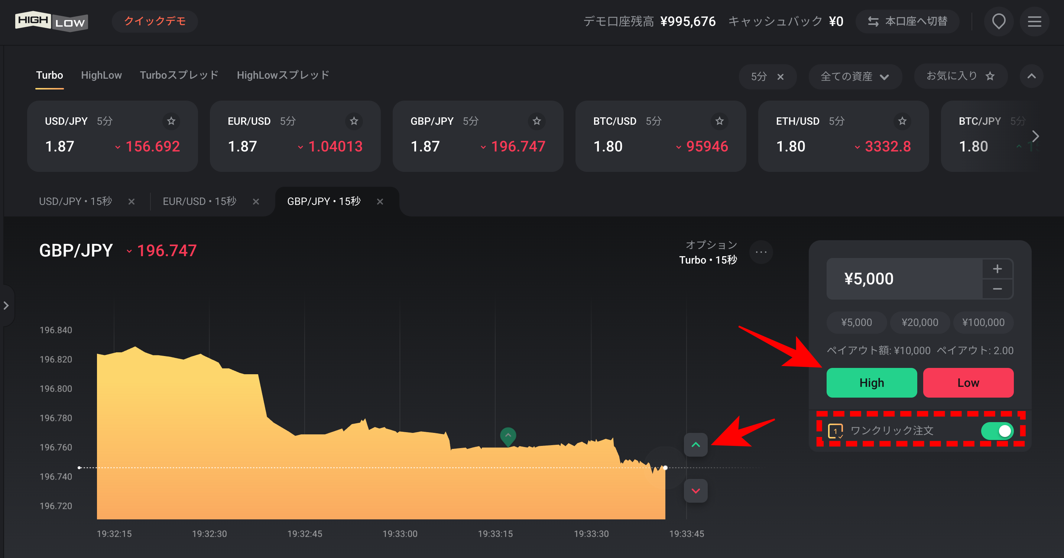This screenshot has height=558, width=1064.
Task: Click the ¥5,000 amount input field
Action: (x=905, y=279)
